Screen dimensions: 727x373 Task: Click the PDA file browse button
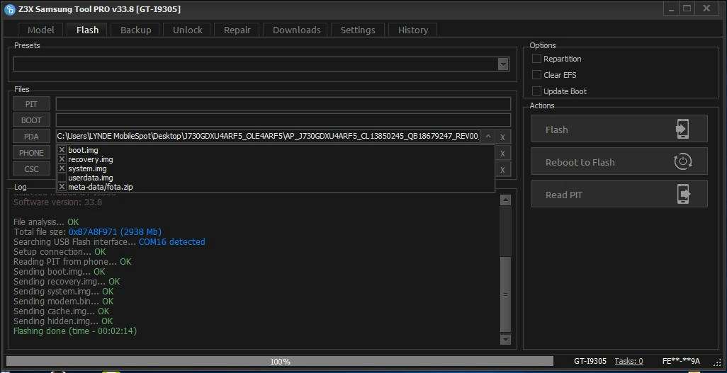click(x=31, y=136)
